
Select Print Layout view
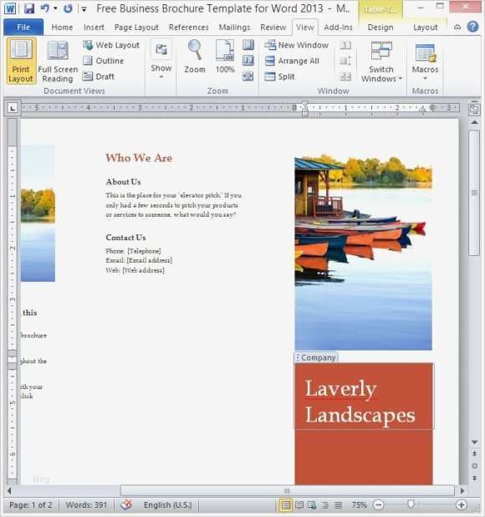pos(21,61)
